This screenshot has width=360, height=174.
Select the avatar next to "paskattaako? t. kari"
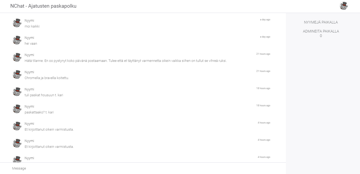tap(17, 109)
